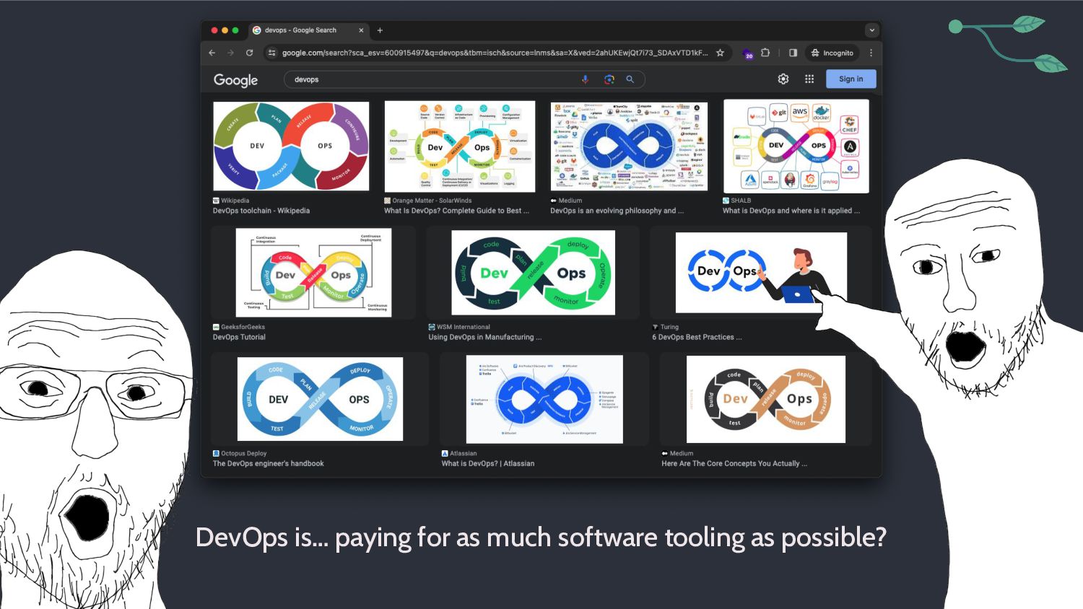Click the Google logo

coord(235,80)
